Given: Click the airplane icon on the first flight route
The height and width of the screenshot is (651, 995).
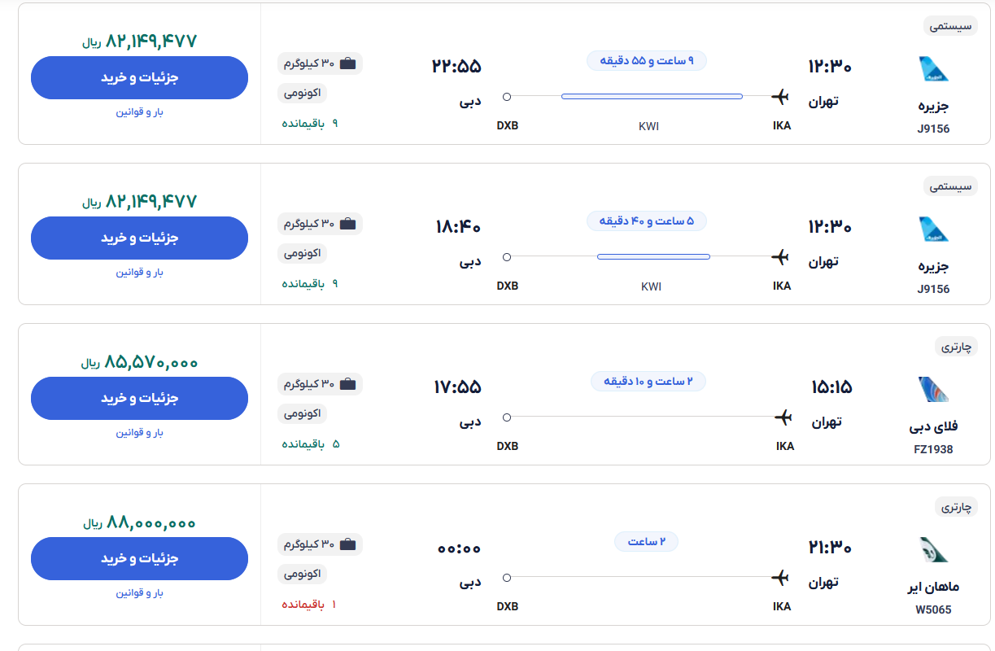Looking at the screenshot, I should 780,97.
